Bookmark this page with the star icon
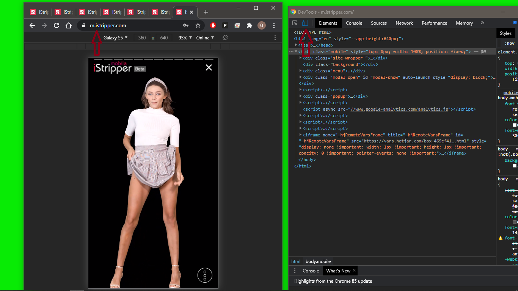The height and width of the screenshot is (291, 518). coord(198,25)
